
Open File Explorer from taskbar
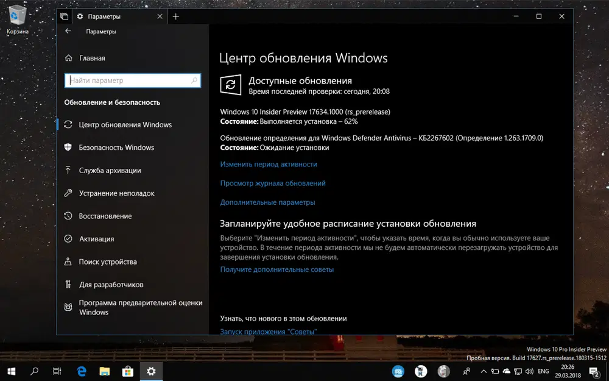coord(105,371)
